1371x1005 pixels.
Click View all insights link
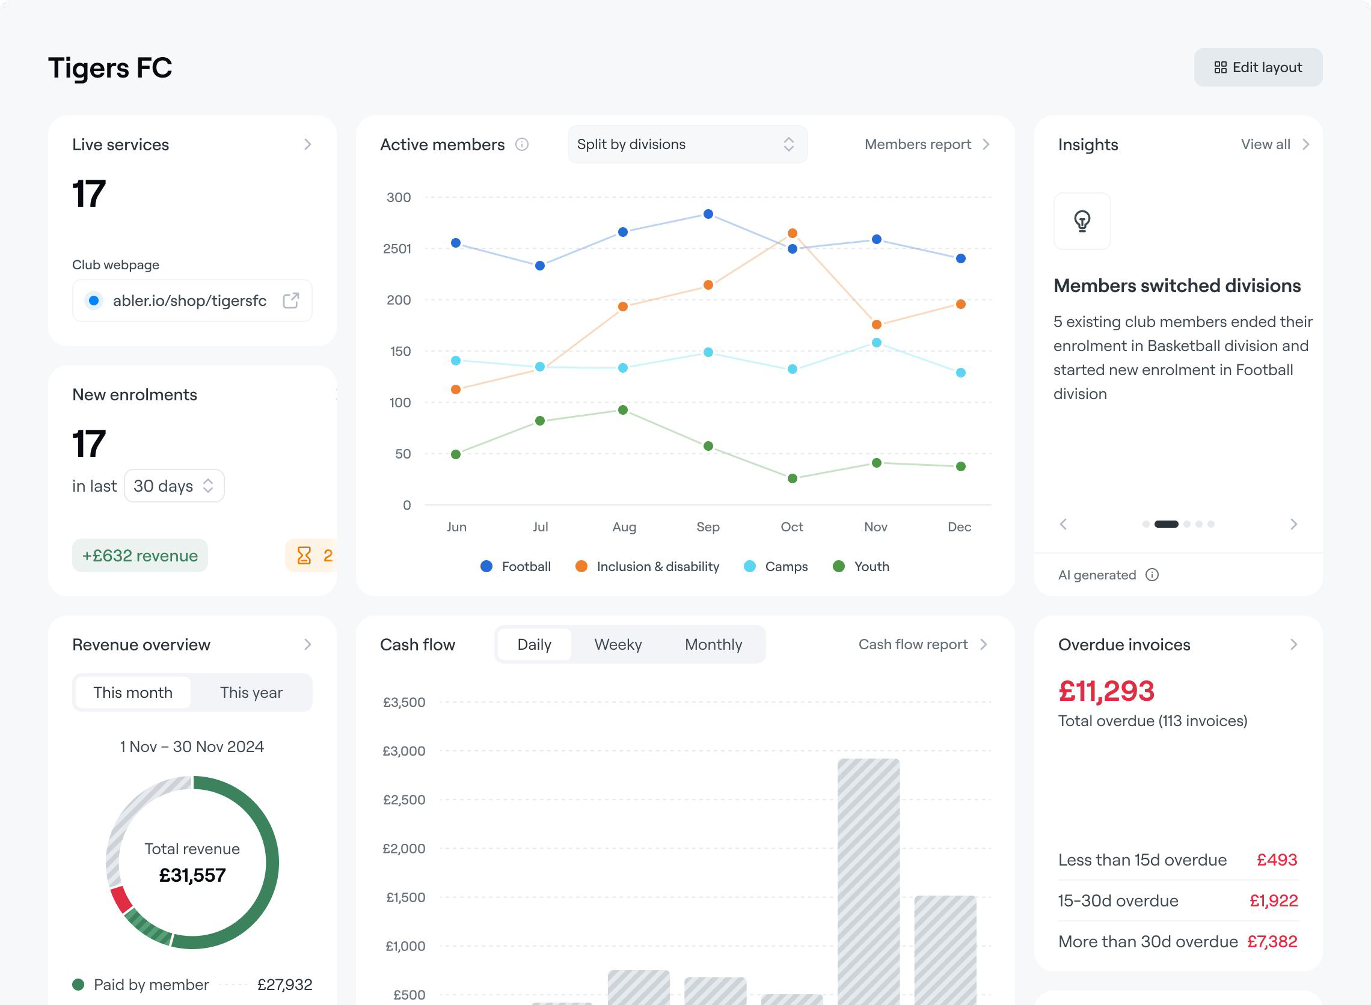[1274, 145]
